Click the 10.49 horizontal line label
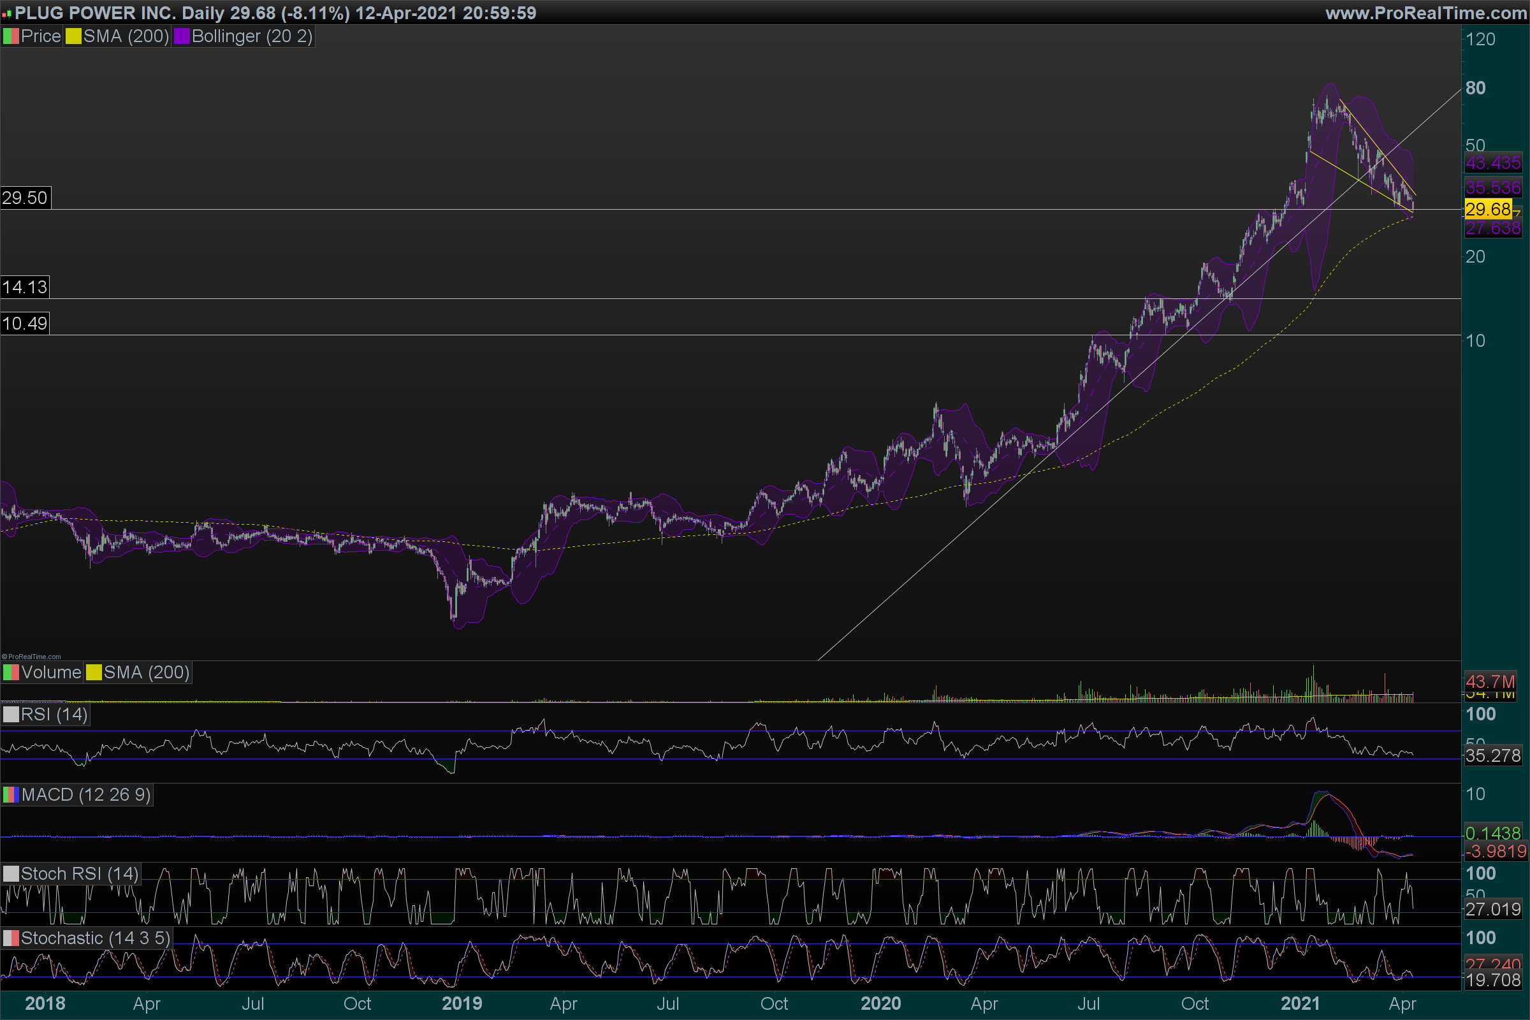Viewport: 1530px width, 1020px height. [x=25, y=323]
